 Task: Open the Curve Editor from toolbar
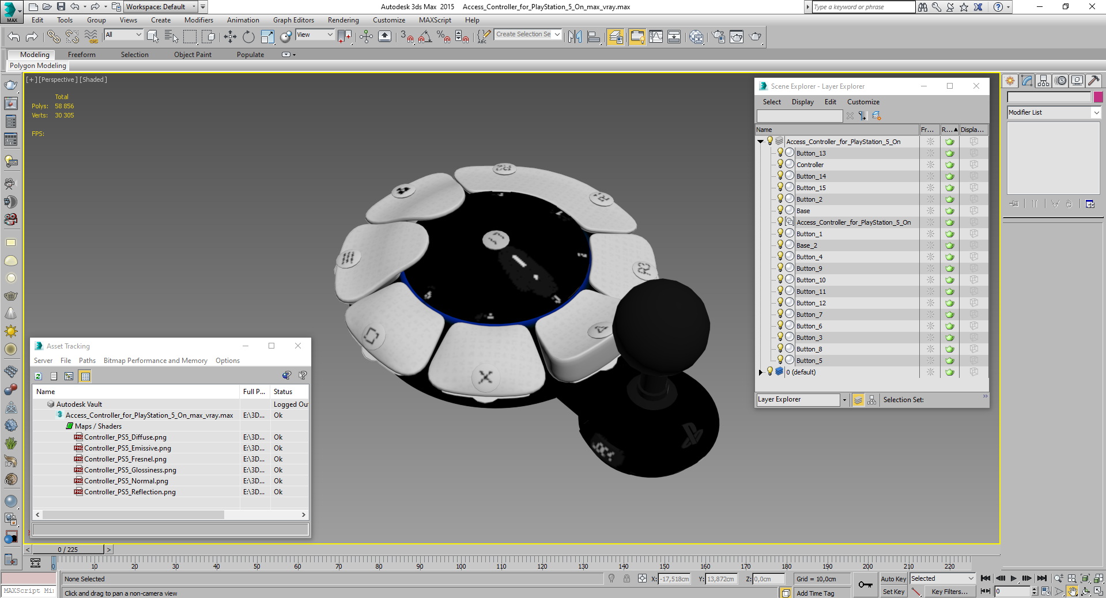tap(656, 37)
